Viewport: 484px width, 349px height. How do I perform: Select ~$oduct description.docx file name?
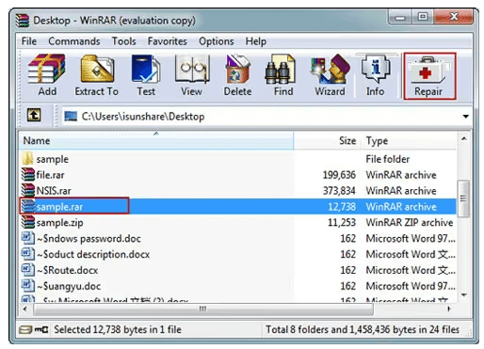click(93, 254)
